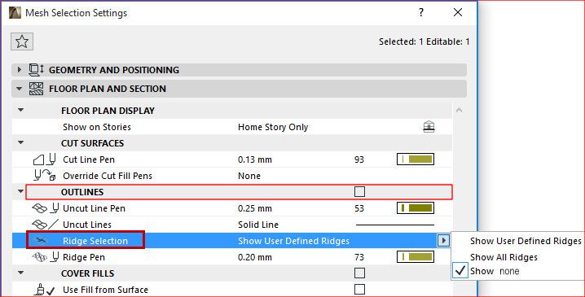Screen dimensions: 585x297
Task: Click the Override Cut Fill Pens icon
Action: pos(45,176)
